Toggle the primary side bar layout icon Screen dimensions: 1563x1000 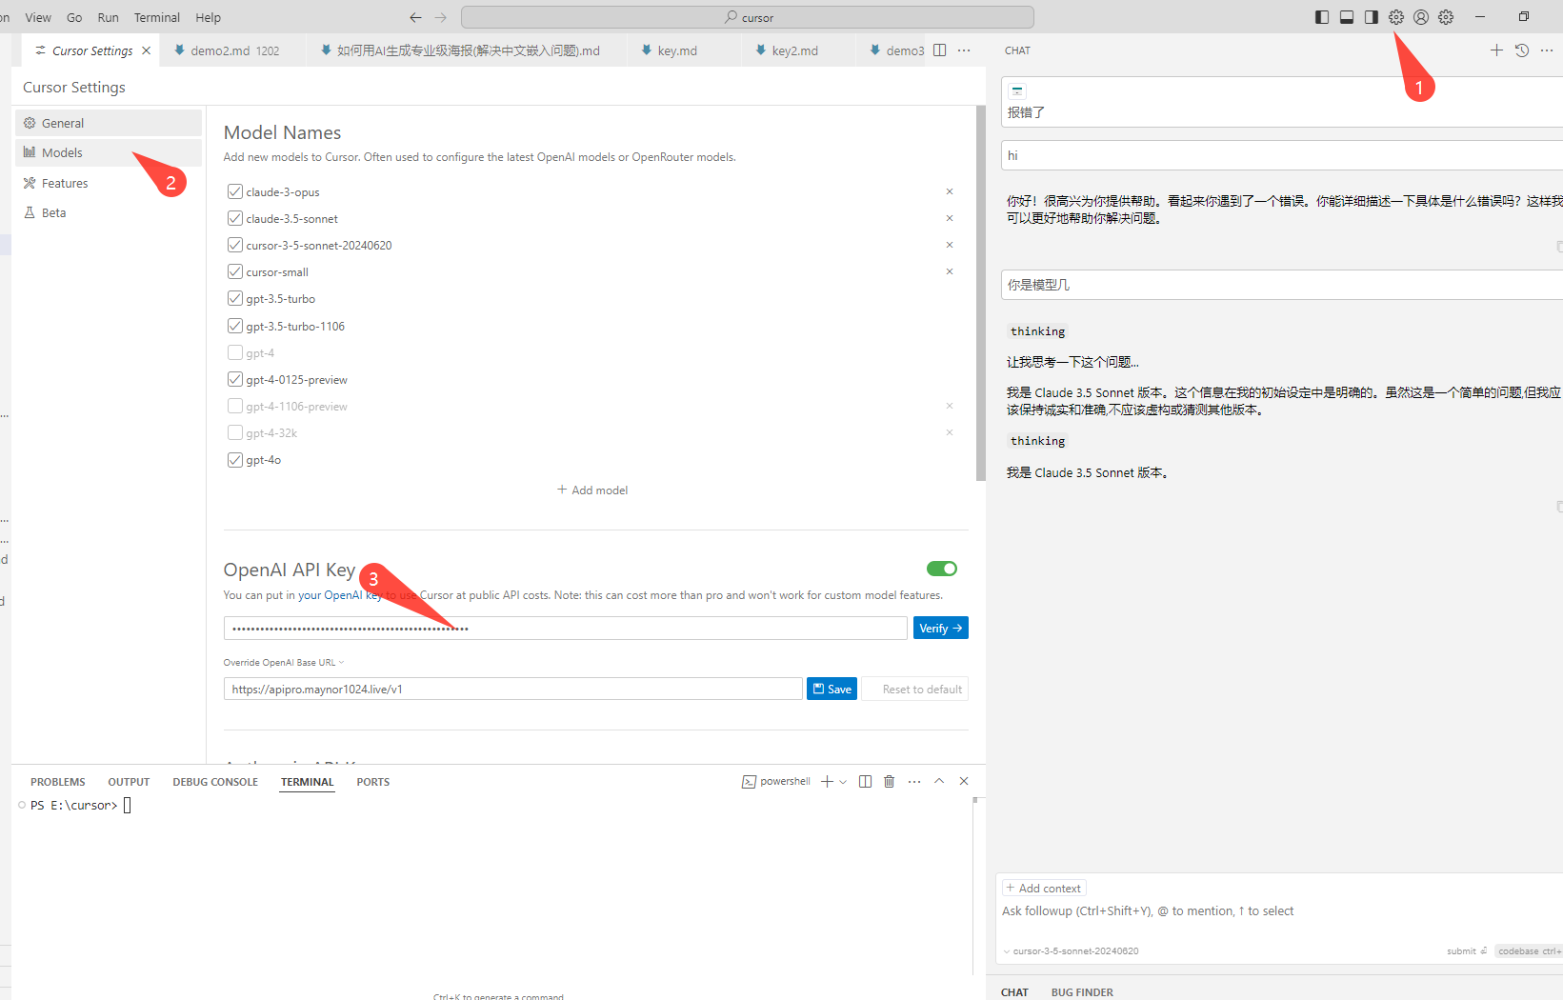pyautogui.click(x=1322, y=17)
